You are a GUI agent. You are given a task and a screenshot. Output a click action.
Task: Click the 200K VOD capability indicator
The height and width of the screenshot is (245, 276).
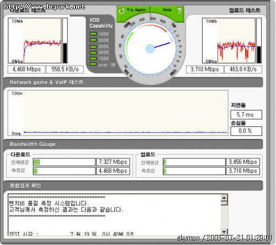(93, 40)
